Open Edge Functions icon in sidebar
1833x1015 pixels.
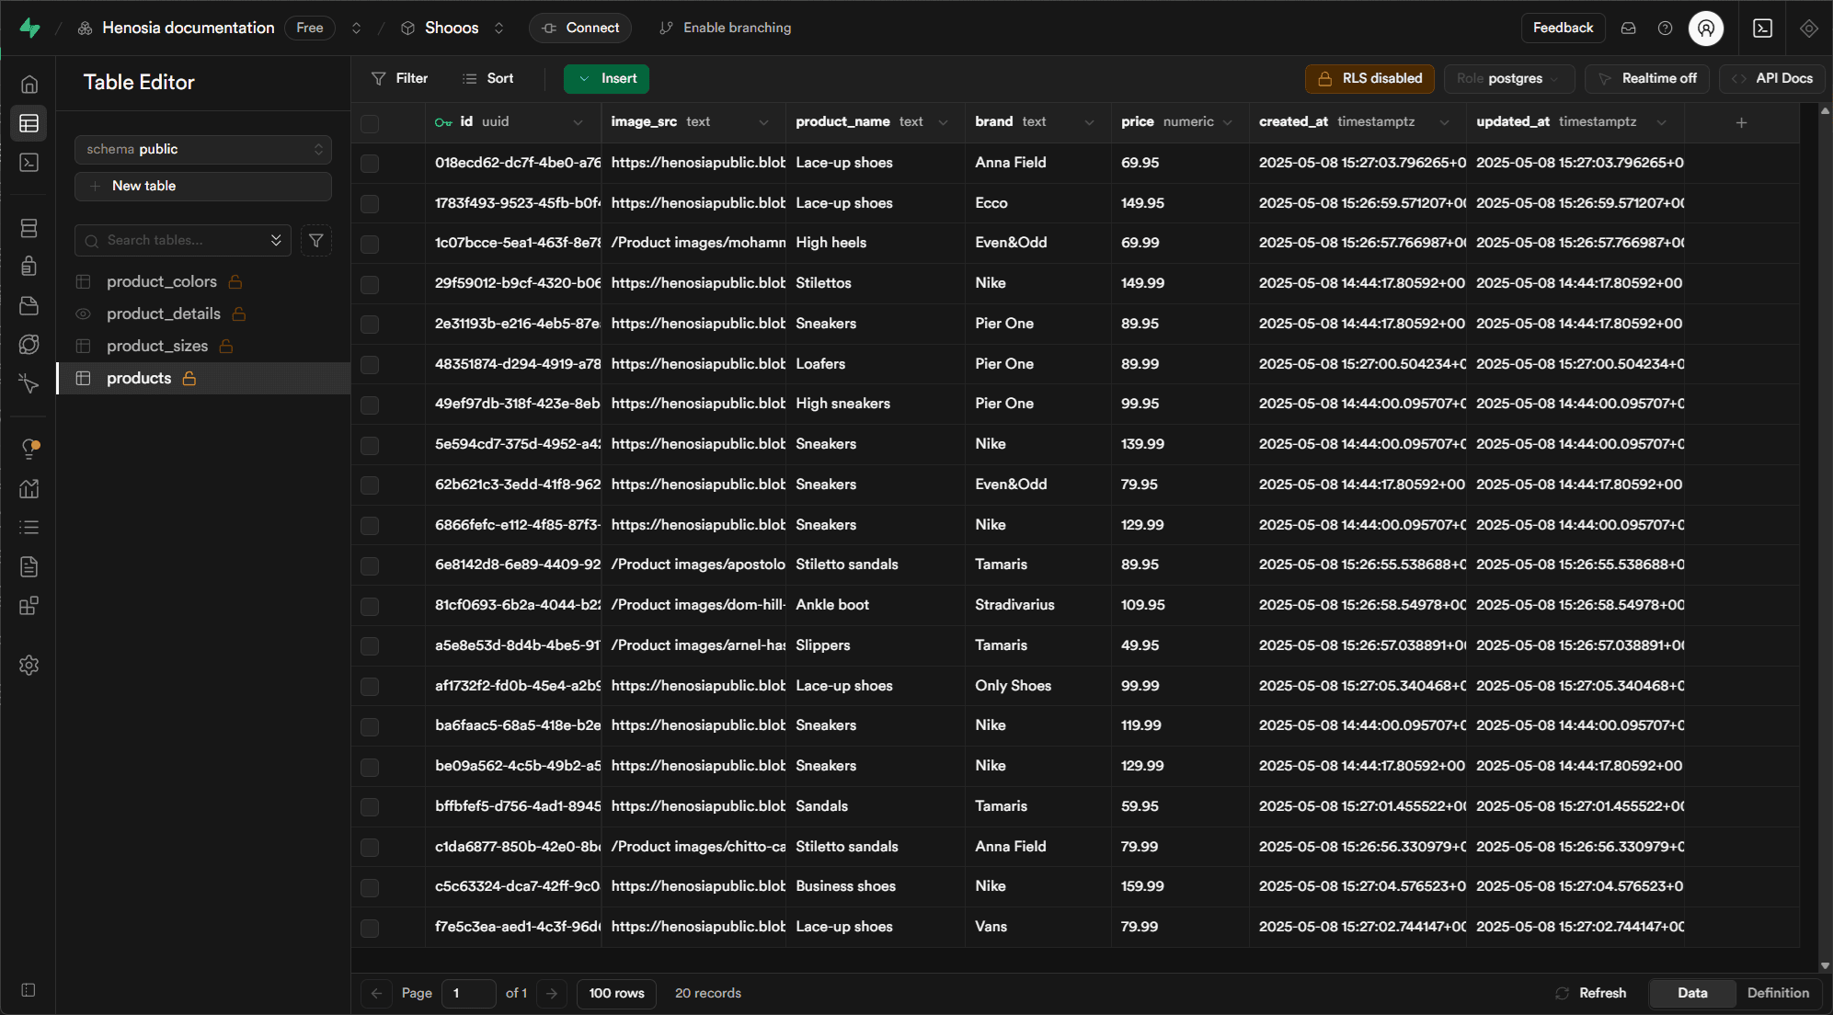pyautogui.click(x=29, y=345)
